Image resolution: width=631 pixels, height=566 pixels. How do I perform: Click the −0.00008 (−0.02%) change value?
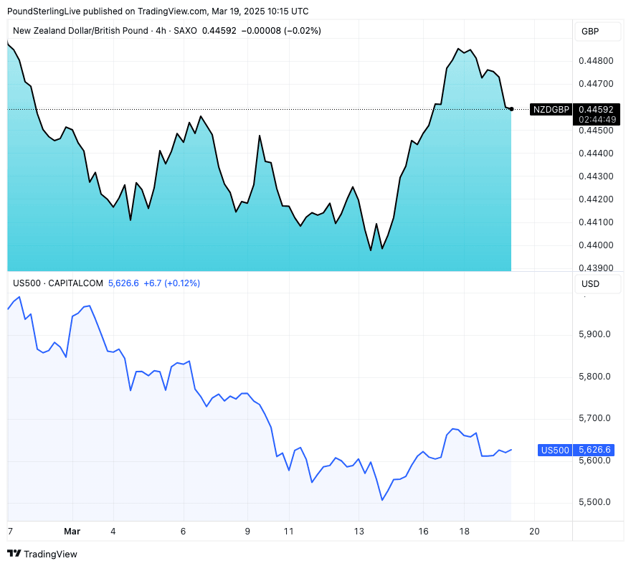click(281, 31)
